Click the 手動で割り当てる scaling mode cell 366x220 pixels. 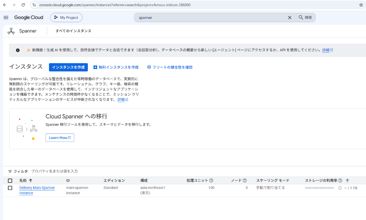tap(271, 188)
